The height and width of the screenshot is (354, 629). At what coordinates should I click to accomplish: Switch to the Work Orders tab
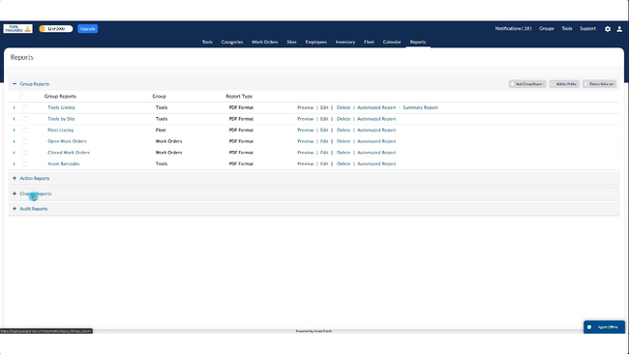coord(265,42)
